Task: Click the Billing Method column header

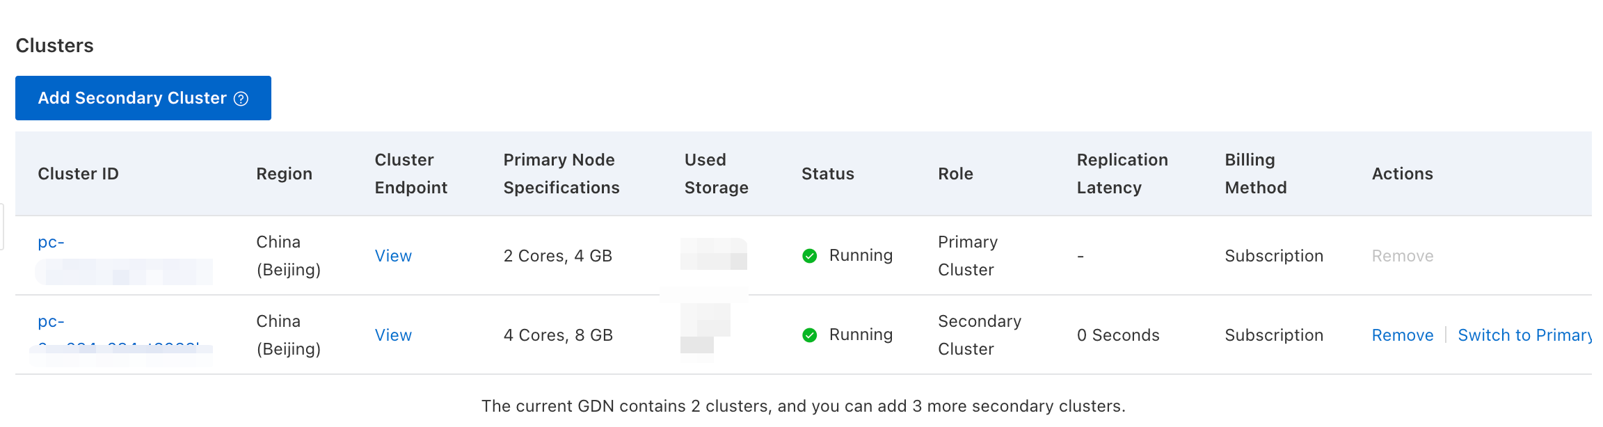Action: click(x=1255, y=174)
